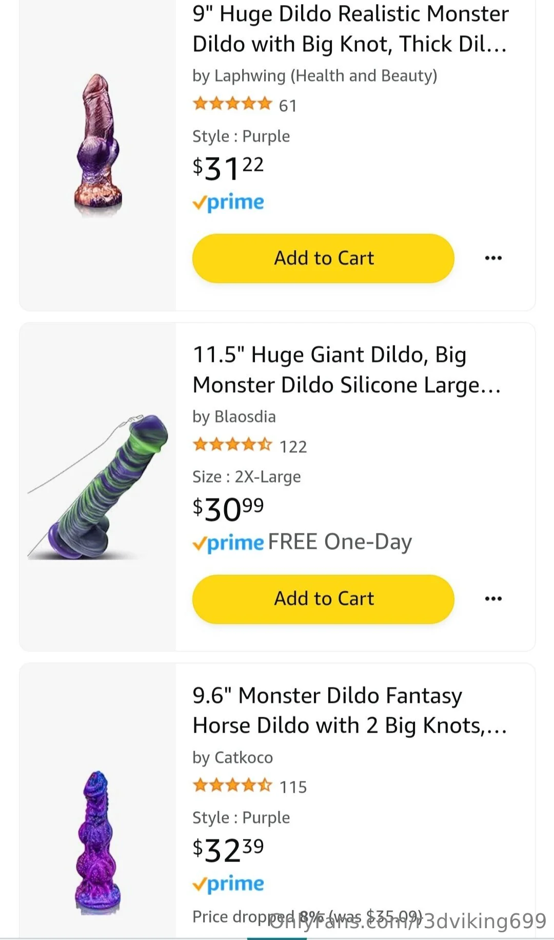554x940 pixels.
Task: Tap the green striped Blaosdia product thumbnail
Action: 98,487
